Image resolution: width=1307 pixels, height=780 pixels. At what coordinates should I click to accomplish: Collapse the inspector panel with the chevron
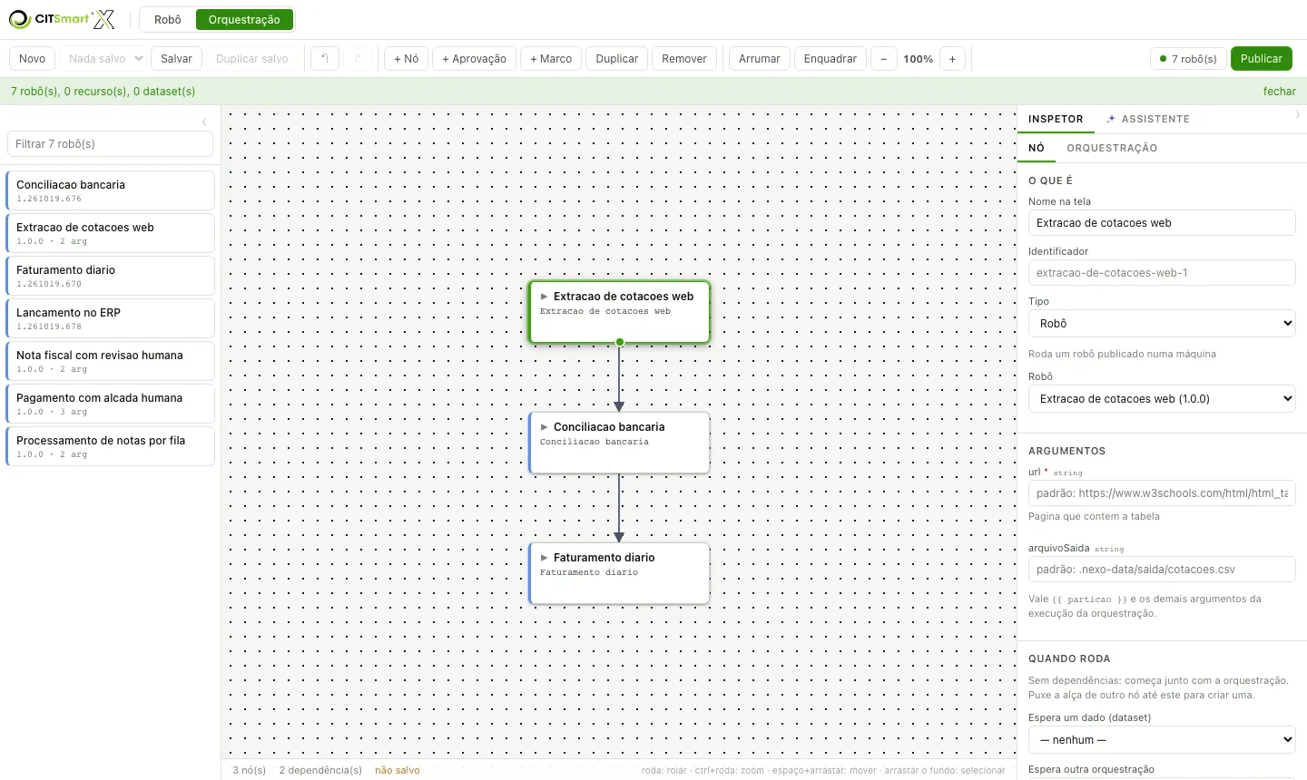[x=1297, y=115]
